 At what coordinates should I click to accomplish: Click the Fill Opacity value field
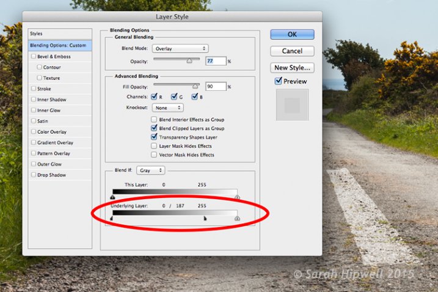pos(215,87)
